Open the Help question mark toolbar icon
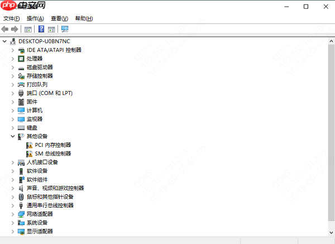Screen dimensions: 335x244 (41, 29)
